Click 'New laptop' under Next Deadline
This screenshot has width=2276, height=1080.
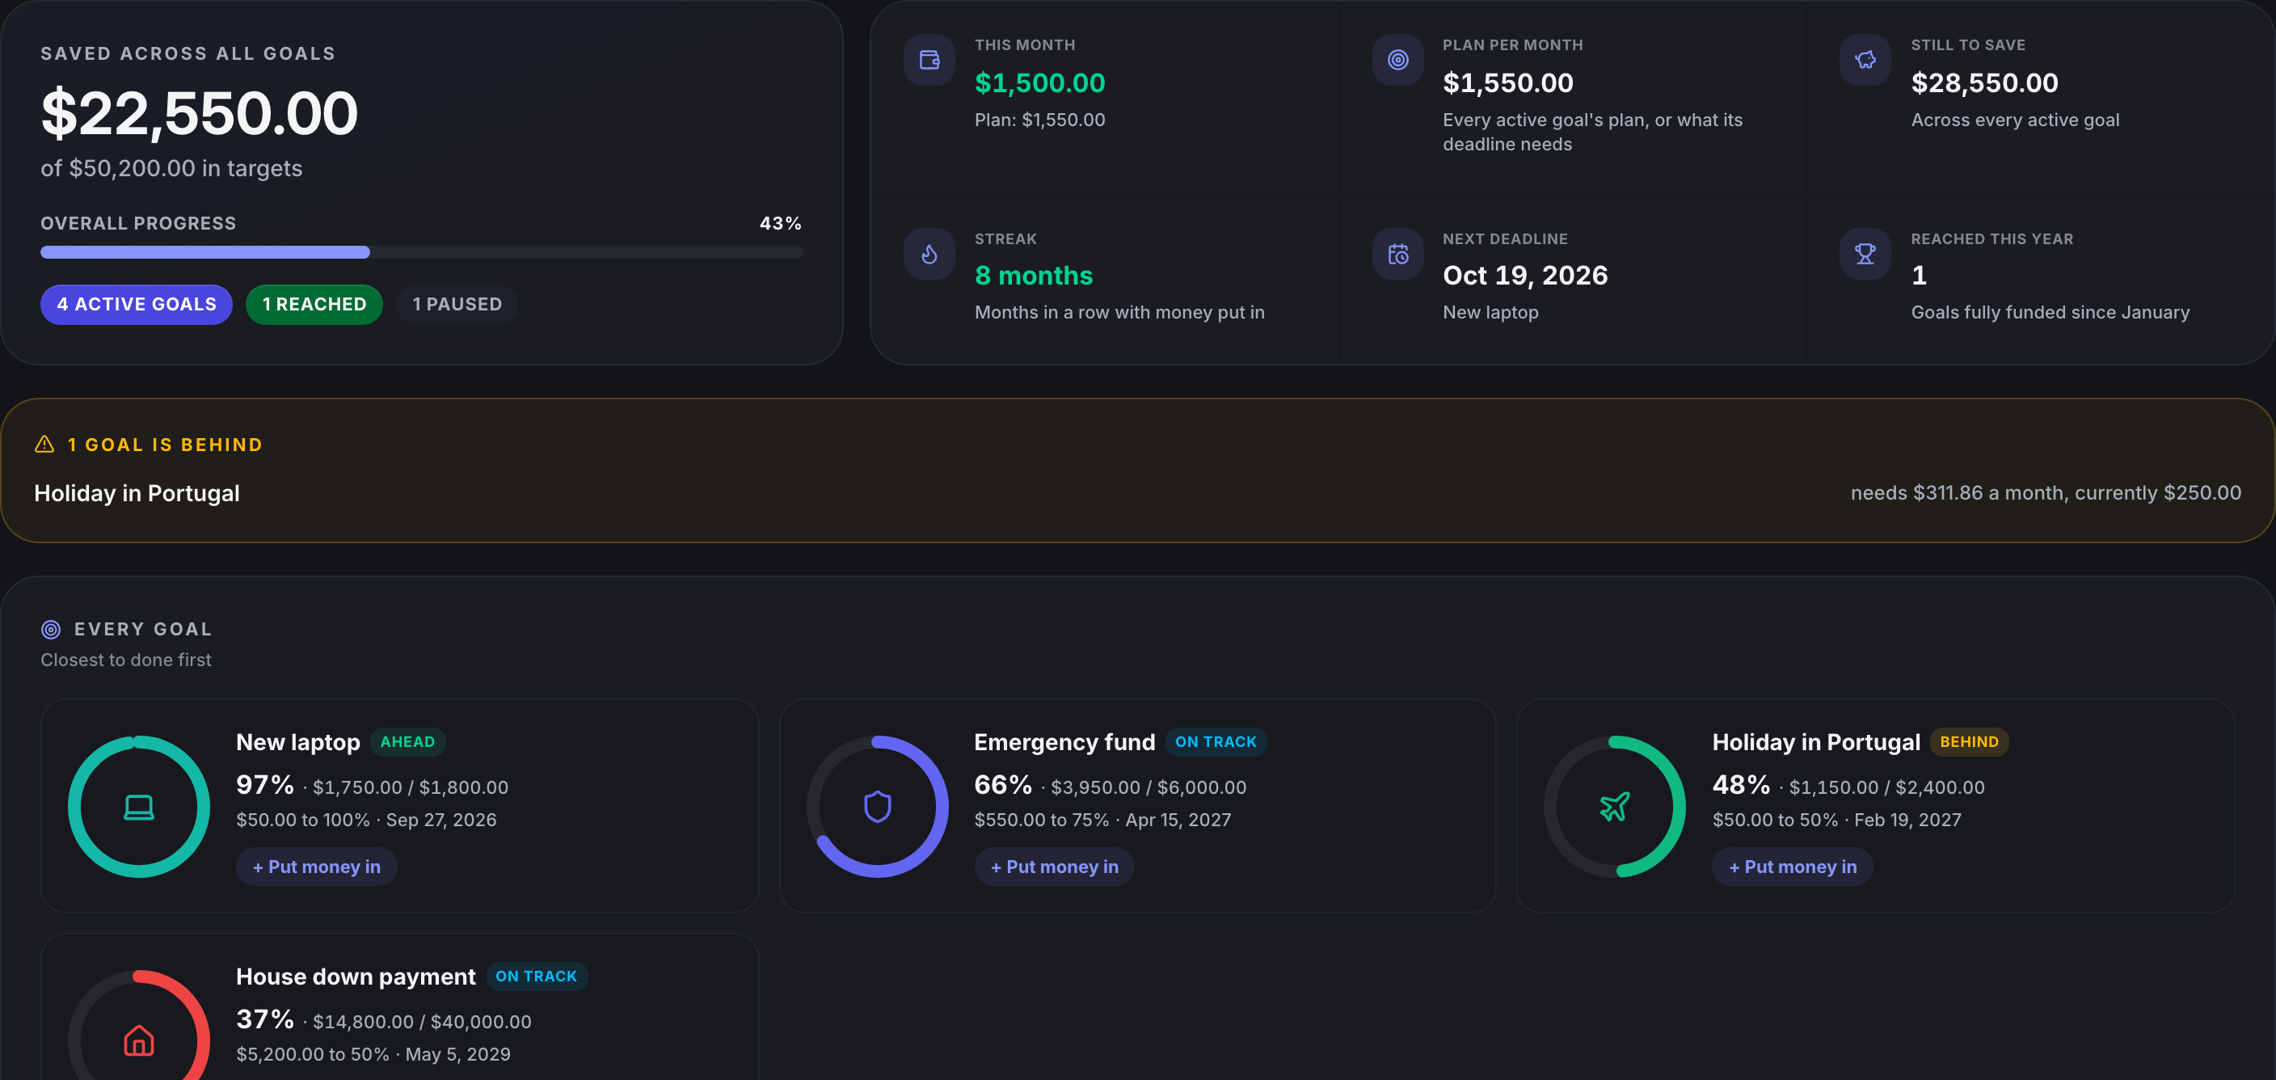pos(1490,313)
